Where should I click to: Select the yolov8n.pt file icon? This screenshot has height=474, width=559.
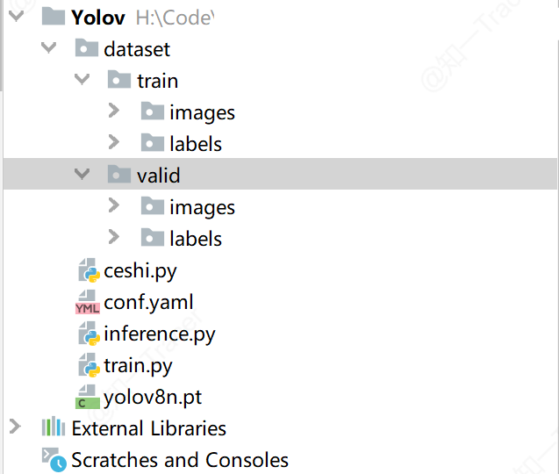[x=88, y=397]
